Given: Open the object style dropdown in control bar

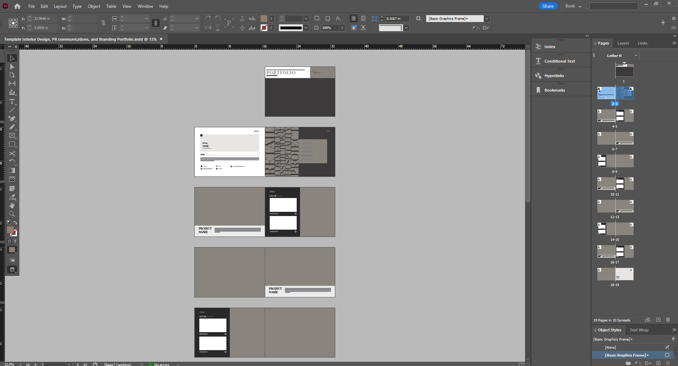Looking at the screenshot, I should [487, 19].
